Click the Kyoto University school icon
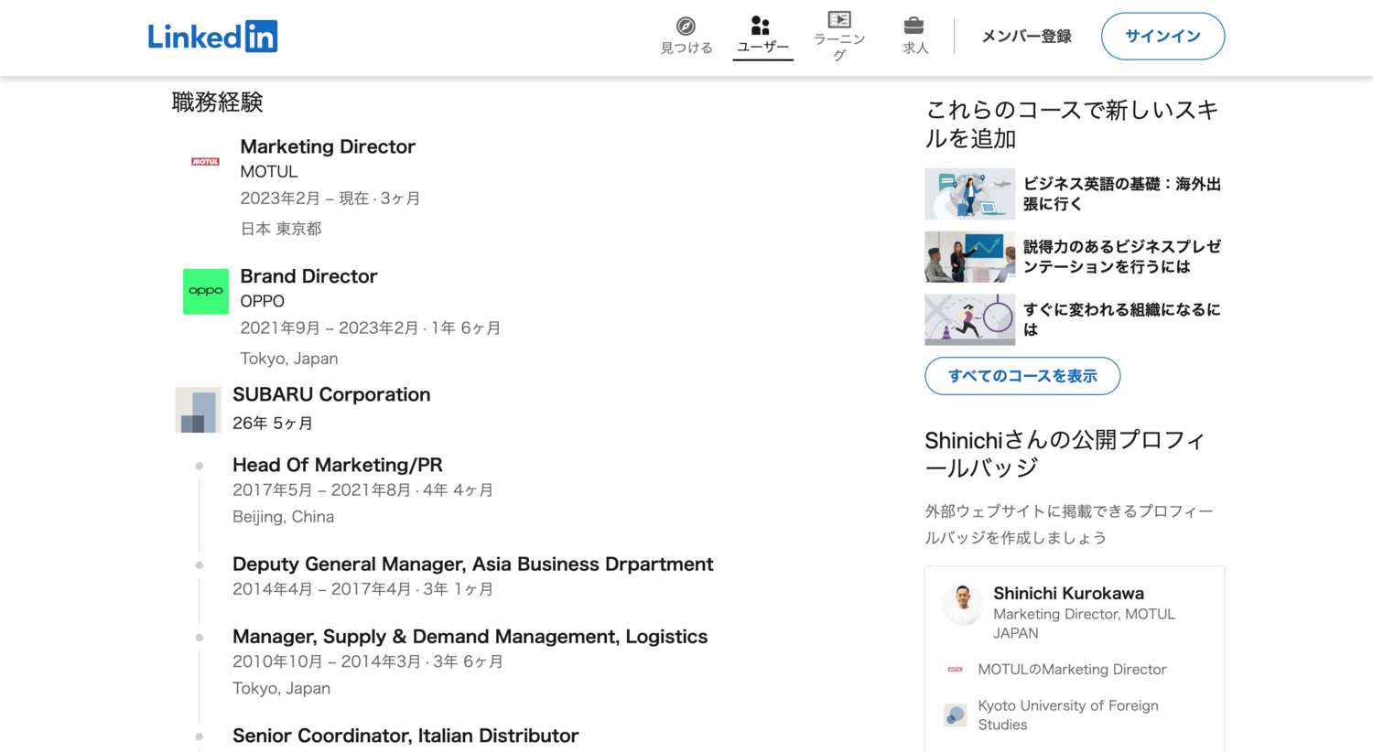Screen dimensions: 1373x752 point(955,714)
